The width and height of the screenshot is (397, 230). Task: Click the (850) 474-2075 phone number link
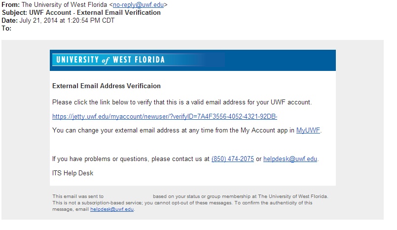[233, 159]
